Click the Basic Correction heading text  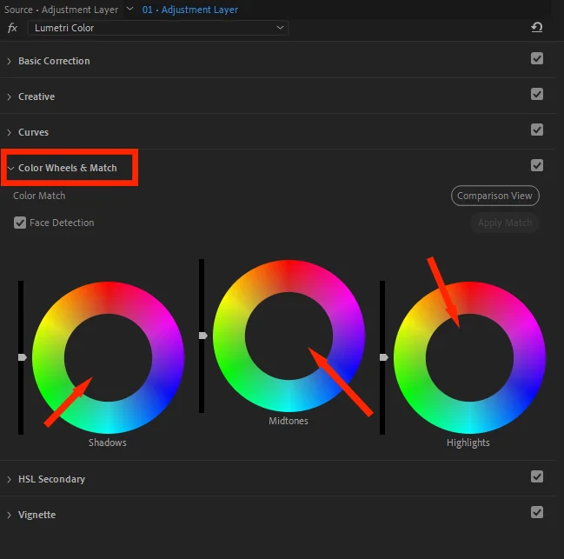pyautogui.click(x=54, y=61)
